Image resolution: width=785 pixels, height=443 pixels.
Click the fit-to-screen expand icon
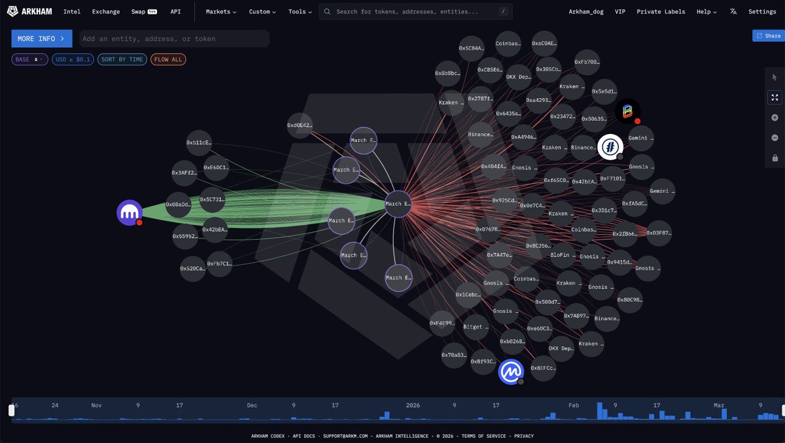(x=775, y=97)
